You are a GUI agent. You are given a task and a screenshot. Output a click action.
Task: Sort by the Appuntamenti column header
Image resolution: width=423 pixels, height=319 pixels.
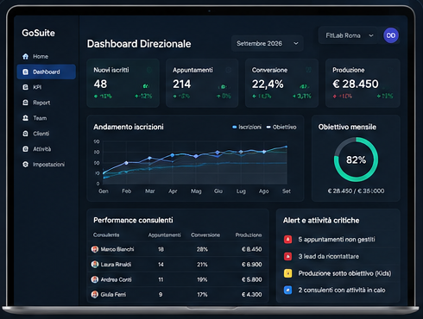(x=165, y=235)
